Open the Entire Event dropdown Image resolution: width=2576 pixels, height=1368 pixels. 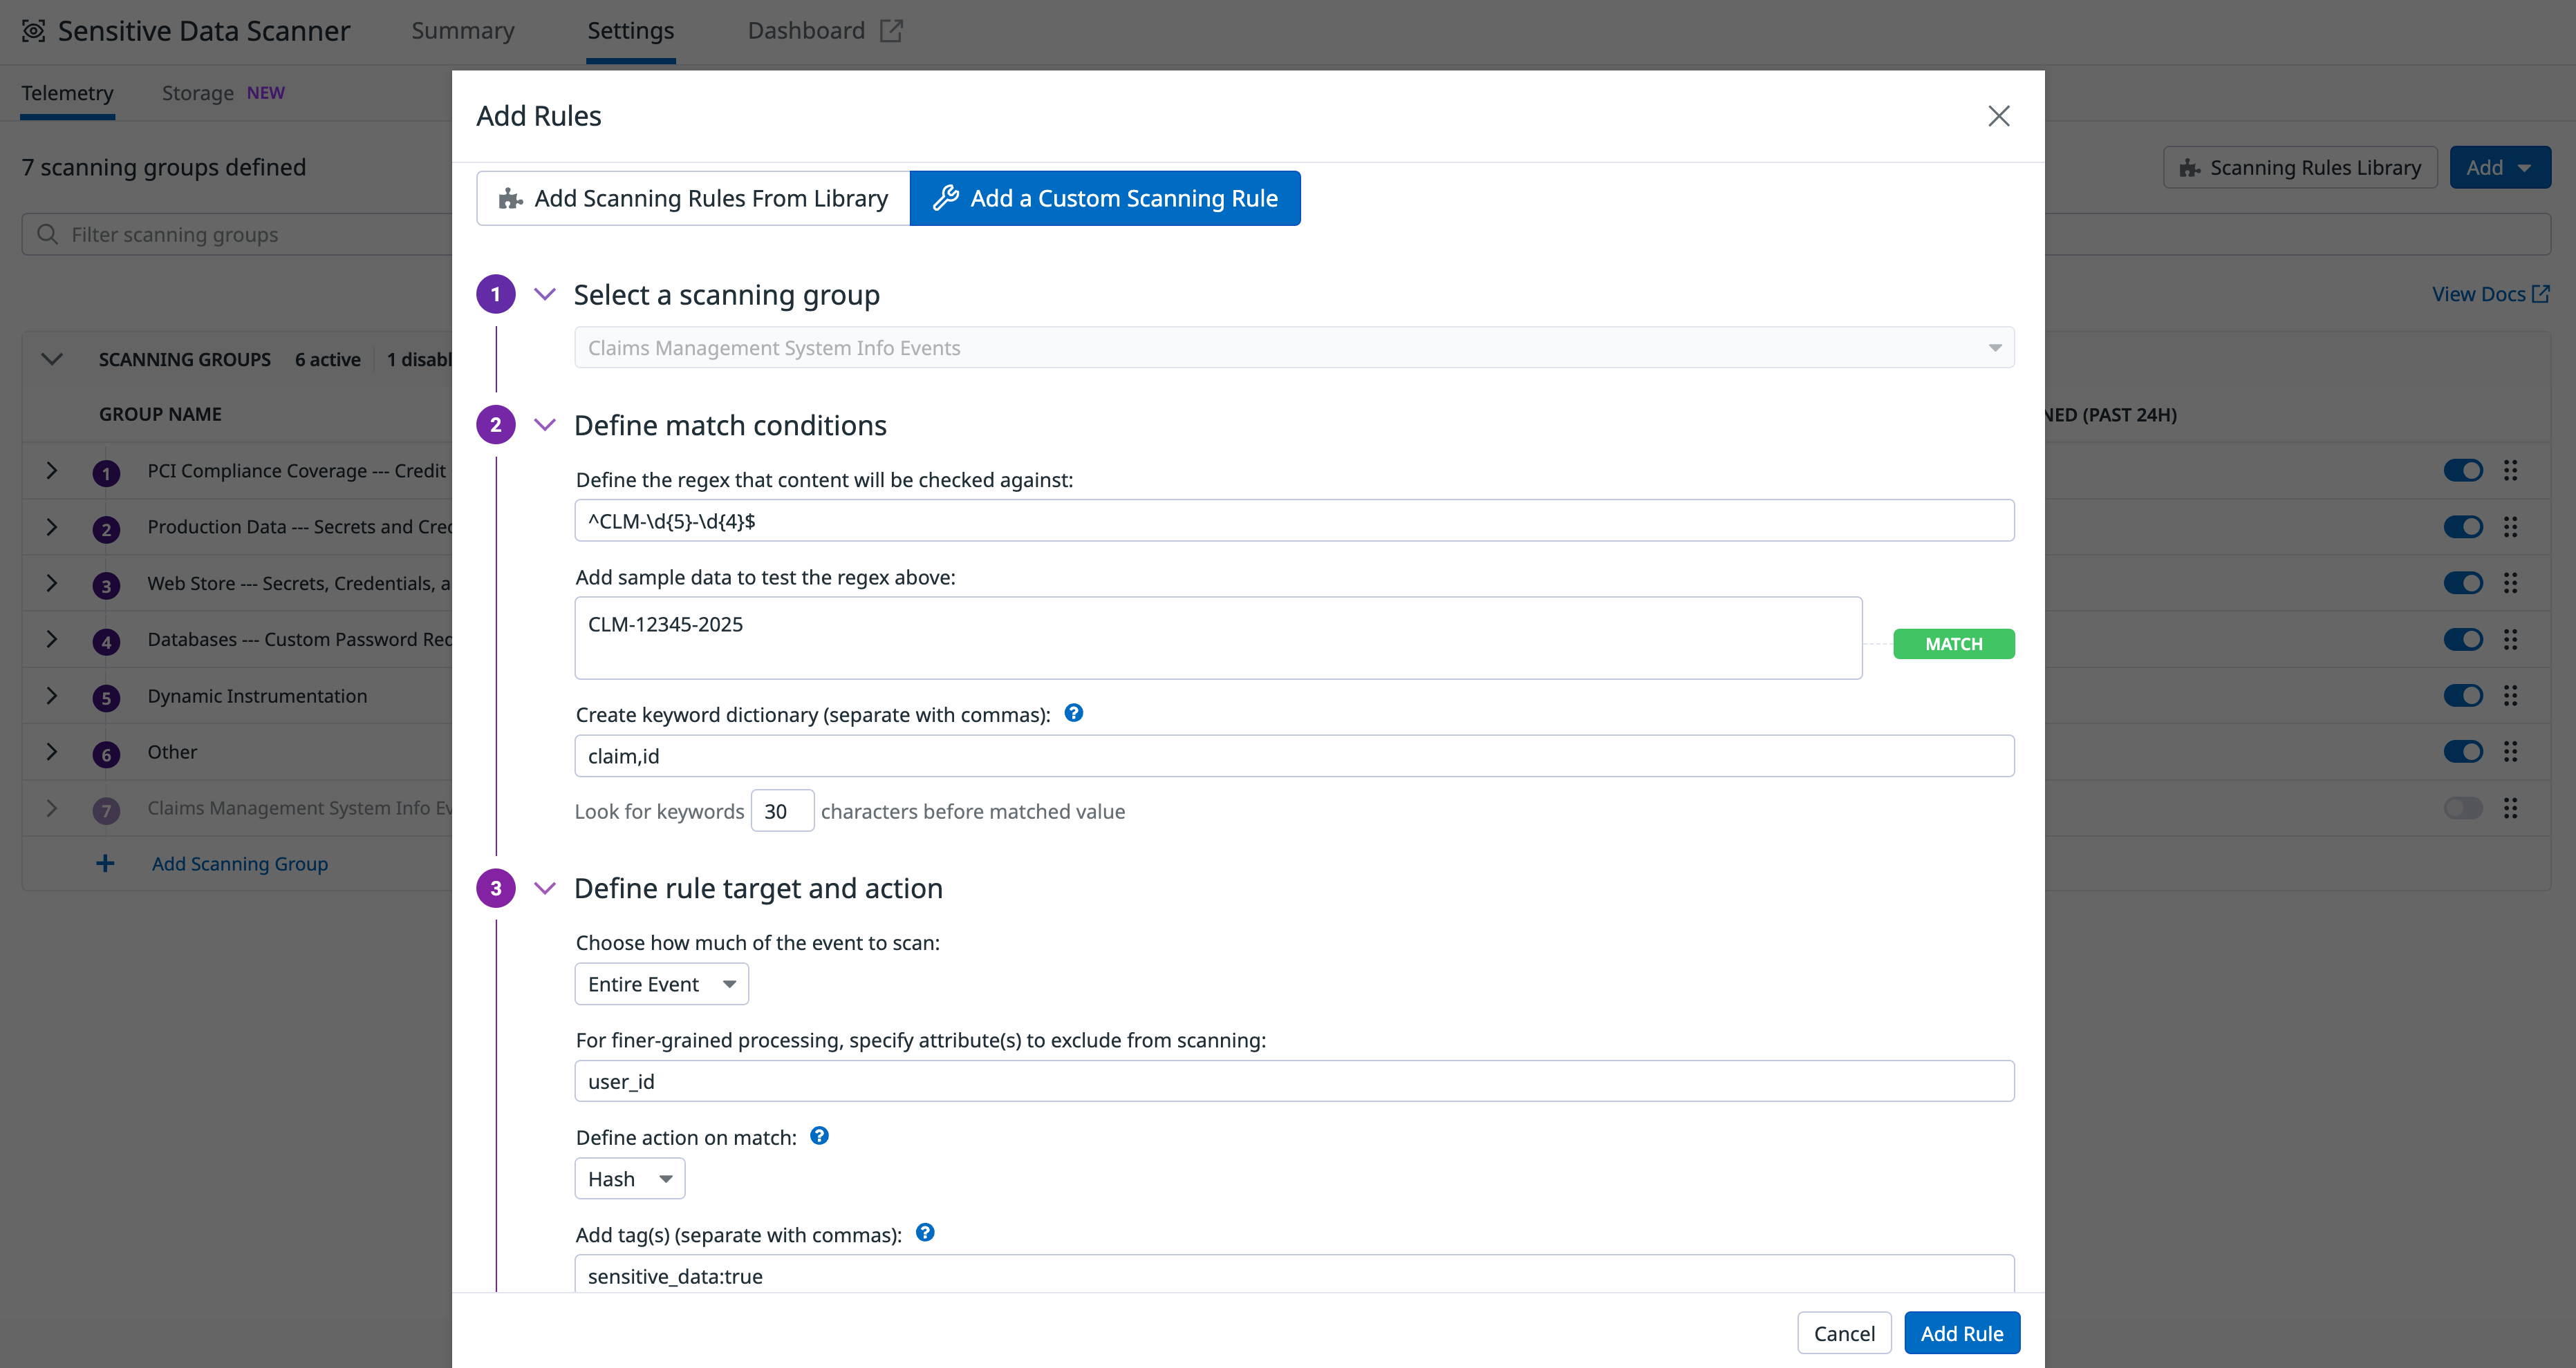660,983
